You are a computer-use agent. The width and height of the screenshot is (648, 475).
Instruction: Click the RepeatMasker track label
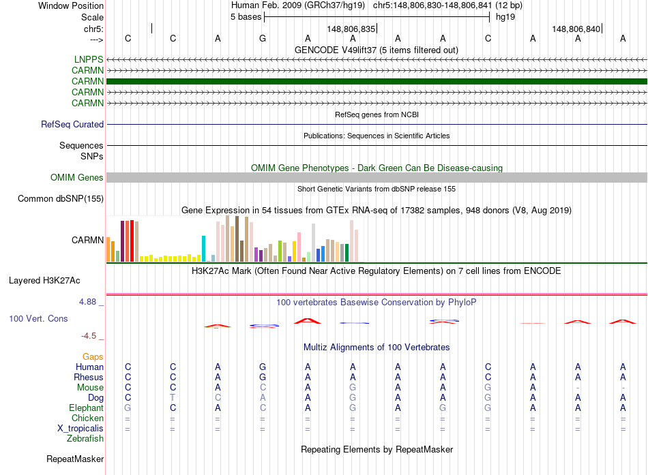75,459
